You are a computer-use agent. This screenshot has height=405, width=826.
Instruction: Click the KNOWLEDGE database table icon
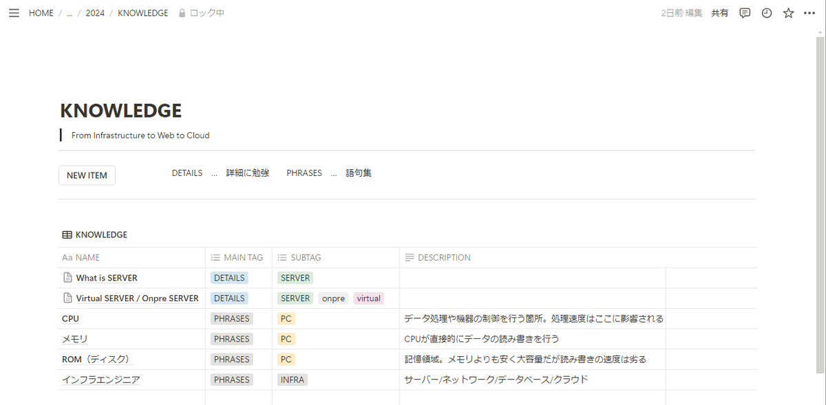(67, 234)
